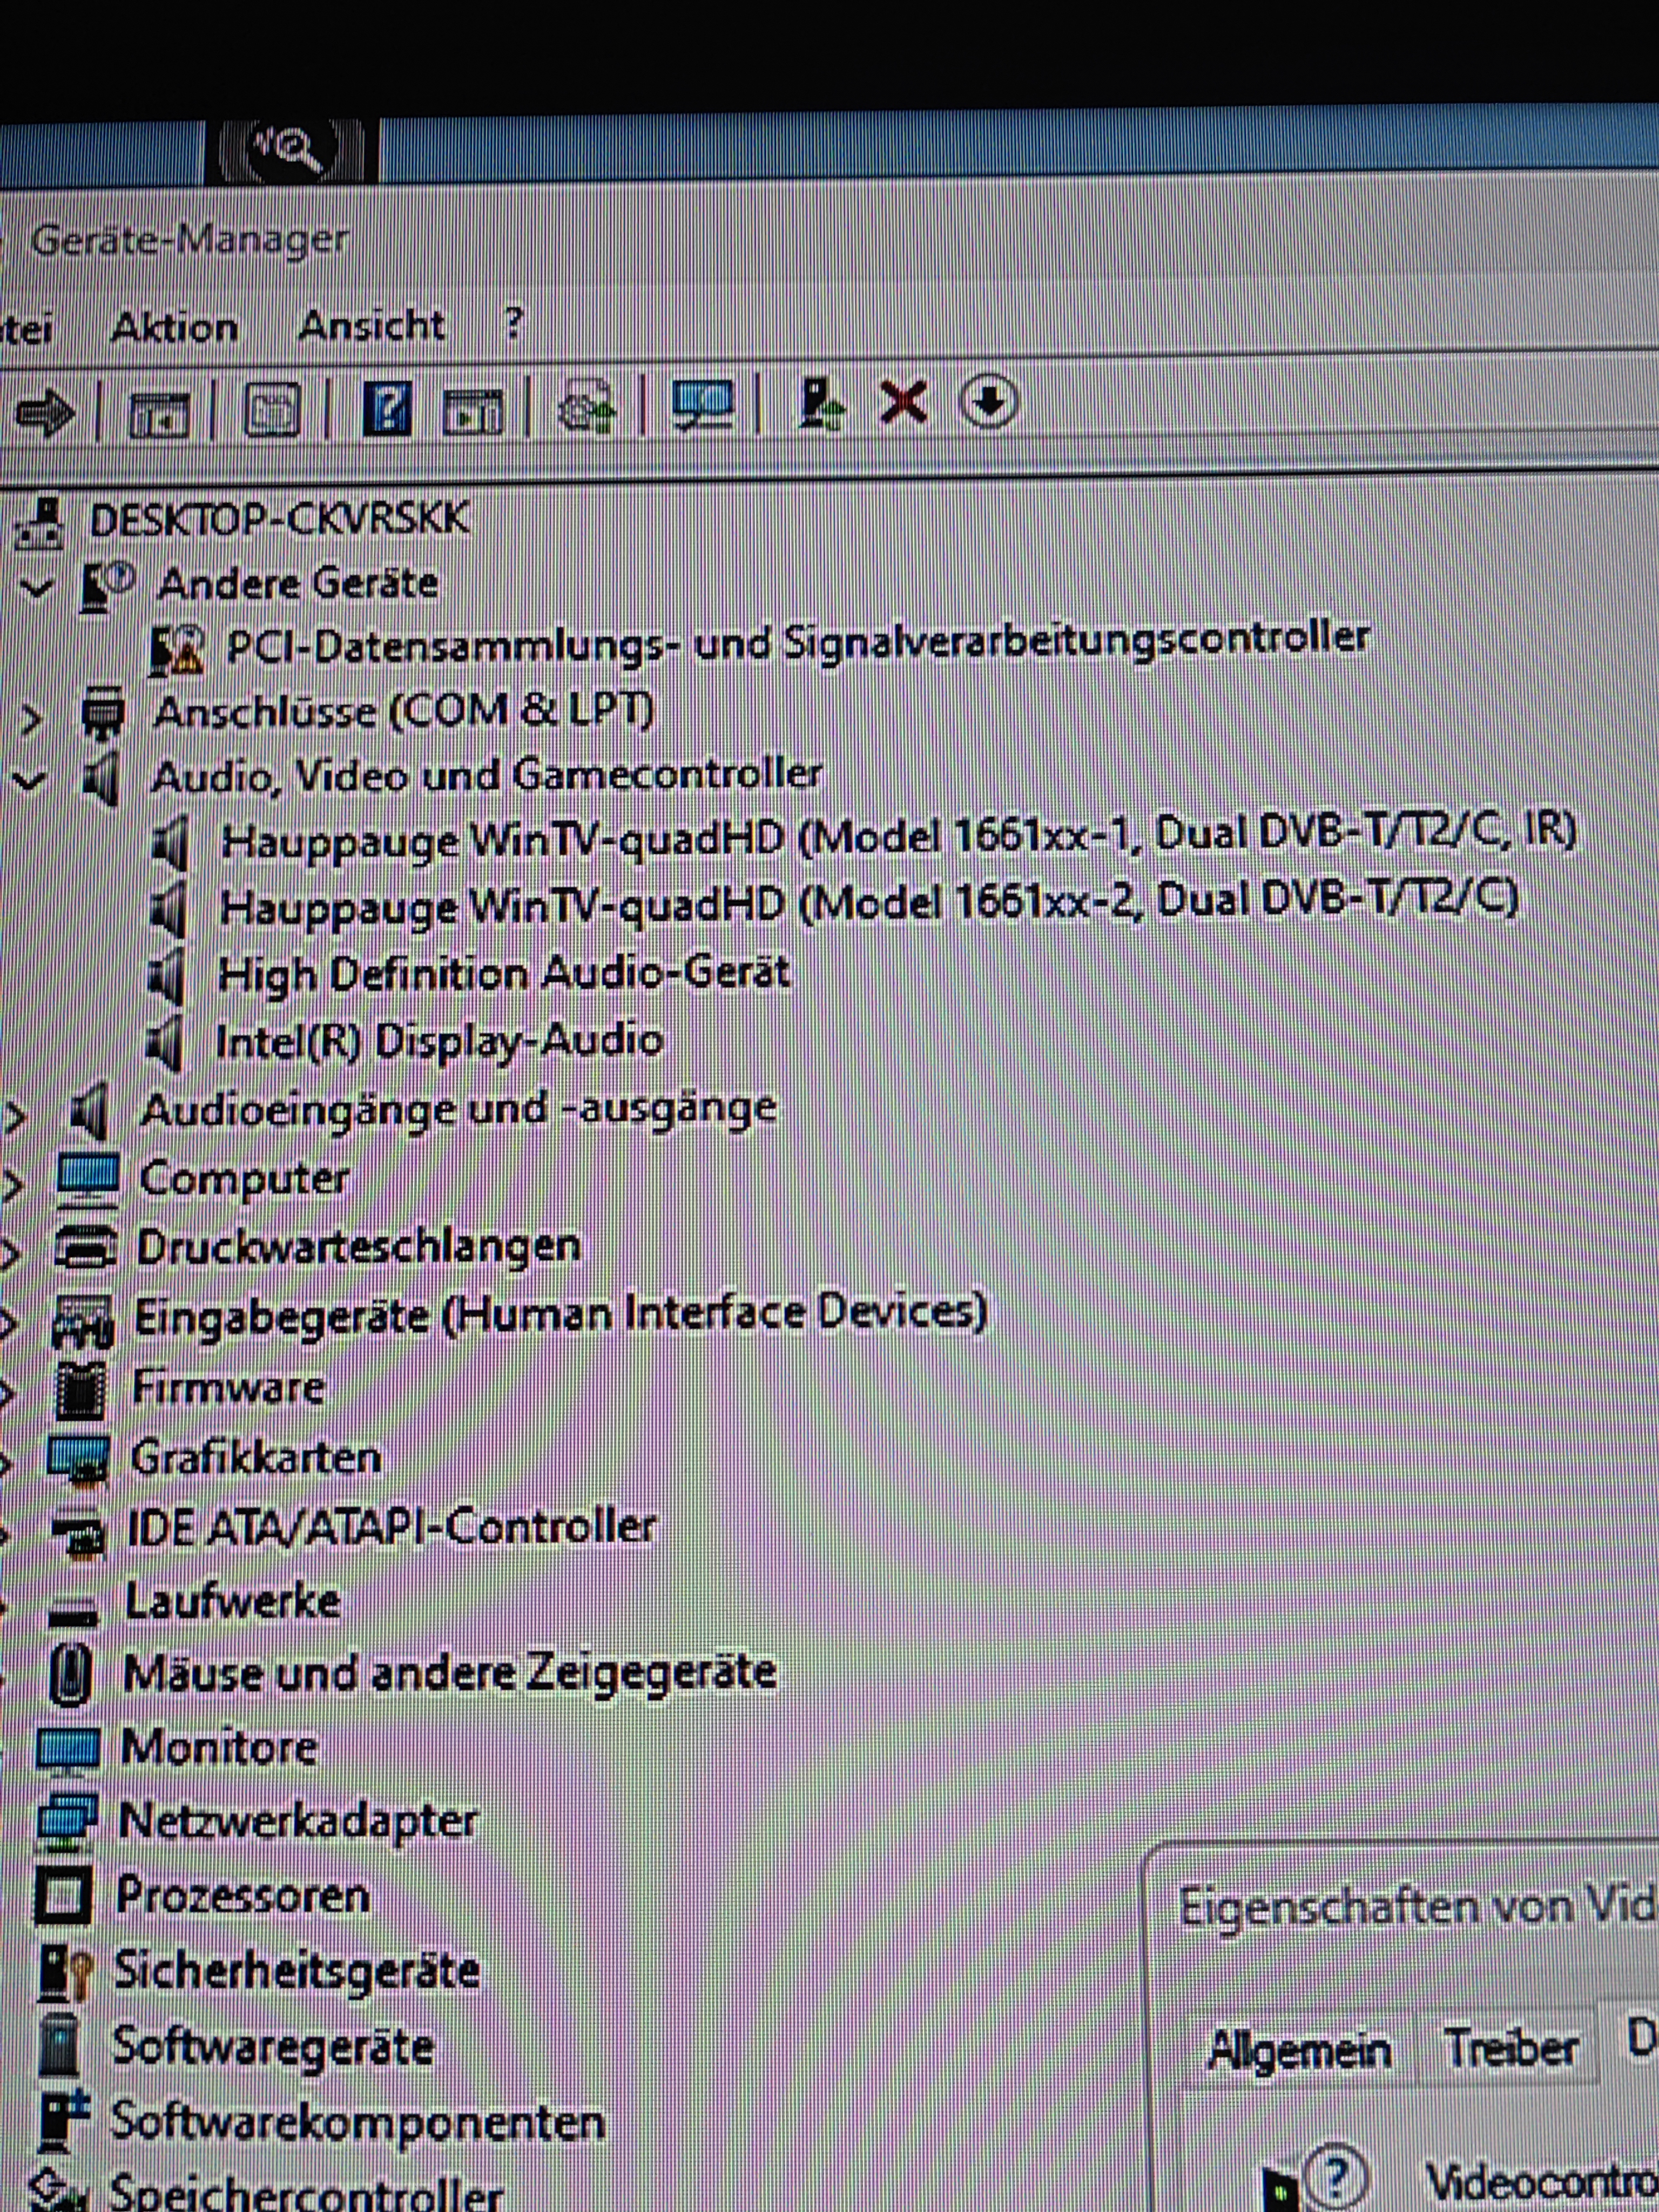Click the red X uninstall device icon
The width and height of the screenshot is (1659, 2212).
pyautogui.click(x=903, y=403)
